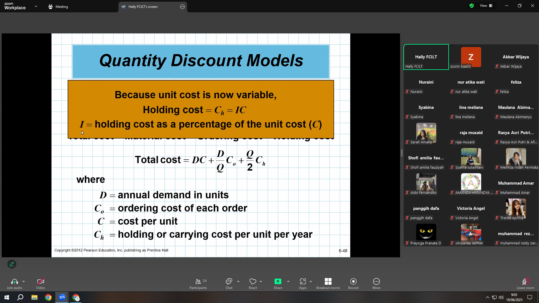This screenshot has width=539, height=303.
Task: Click the gallery panel resize handle
Action: 402,153
